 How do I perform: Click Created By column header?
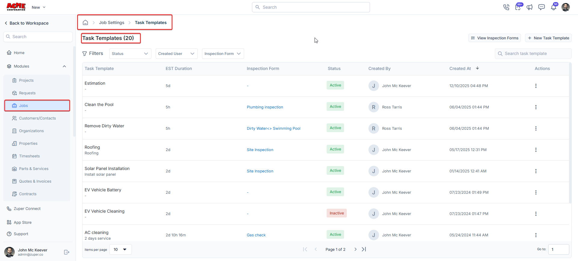pyautogui.click(x=380, y=69)
